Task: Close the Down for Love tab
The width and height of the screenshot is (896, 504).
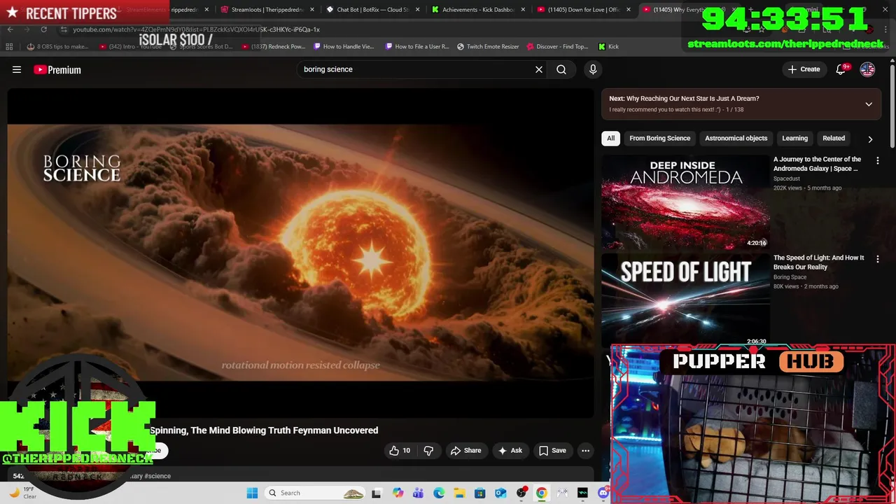Action: coord(629,10)
